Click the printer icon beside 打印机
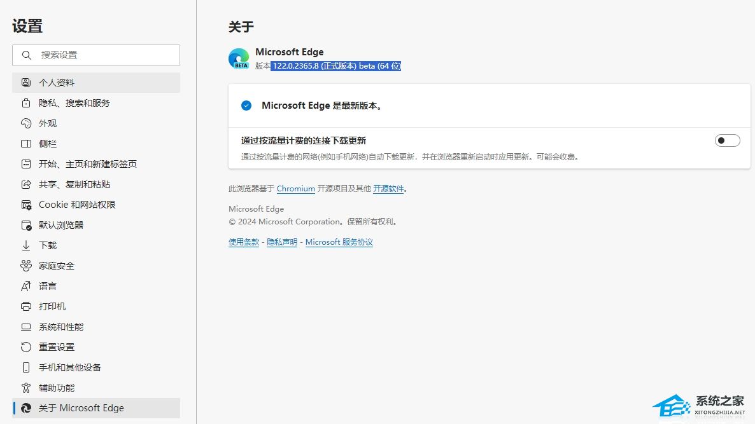Viewport: 755px width, 424px height. coord(26,306)
